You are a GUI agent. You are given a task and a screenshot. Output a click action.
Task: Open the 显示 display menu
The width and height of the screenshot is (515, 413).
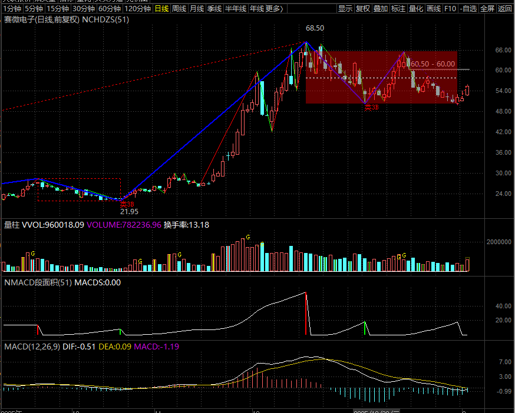pyautogui.click(x=345, y=8)
